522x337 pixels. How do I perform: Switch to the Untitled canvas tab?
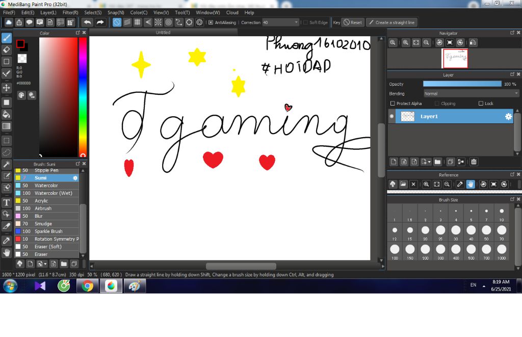(x=163, y=32)
